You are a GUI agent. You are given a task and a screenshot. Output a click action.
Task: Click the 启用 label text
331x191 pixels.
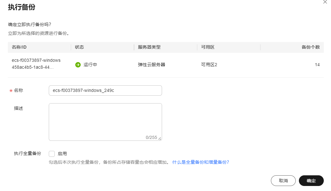click(x=62, y=154)
